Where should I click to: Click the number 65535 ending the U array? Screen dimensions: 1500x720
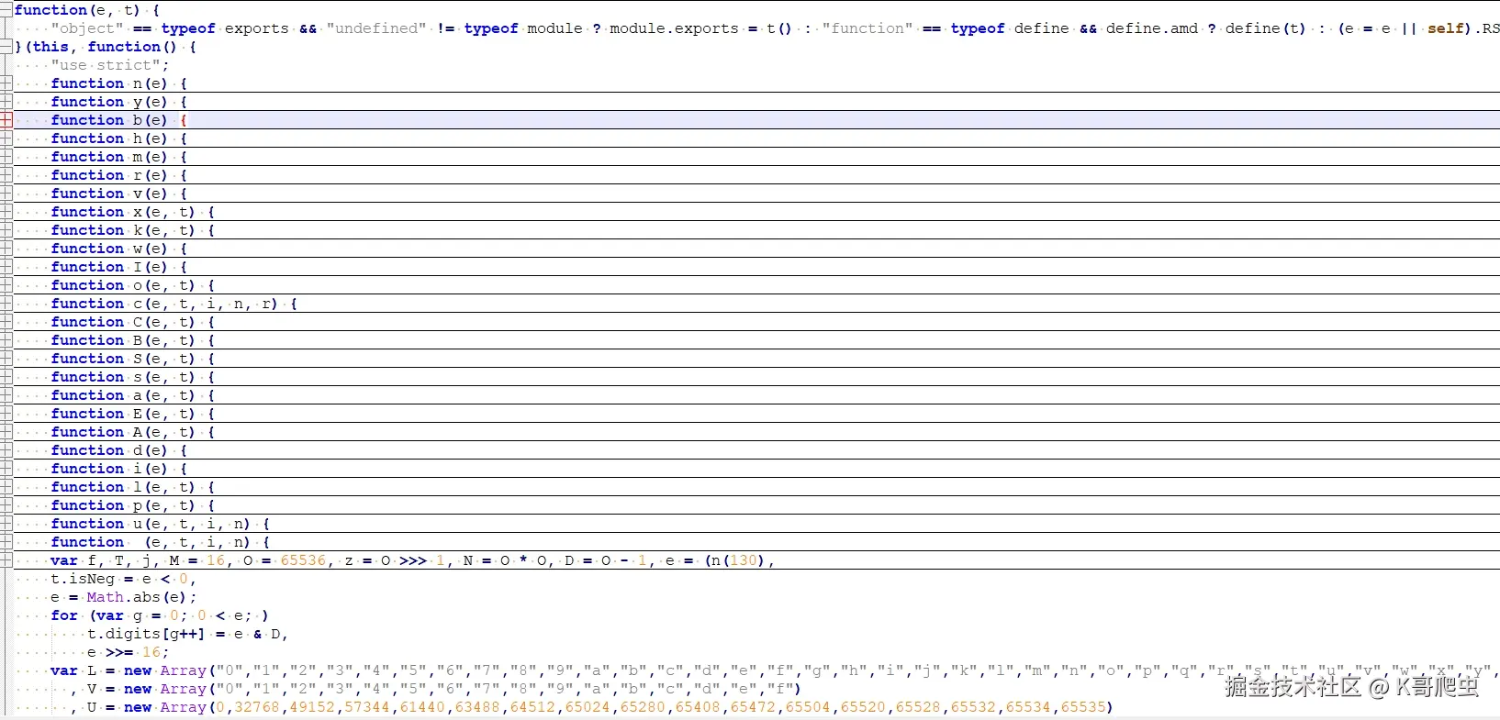tap(1083, 707)
